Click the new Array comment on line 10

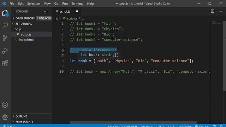(140, 71)
